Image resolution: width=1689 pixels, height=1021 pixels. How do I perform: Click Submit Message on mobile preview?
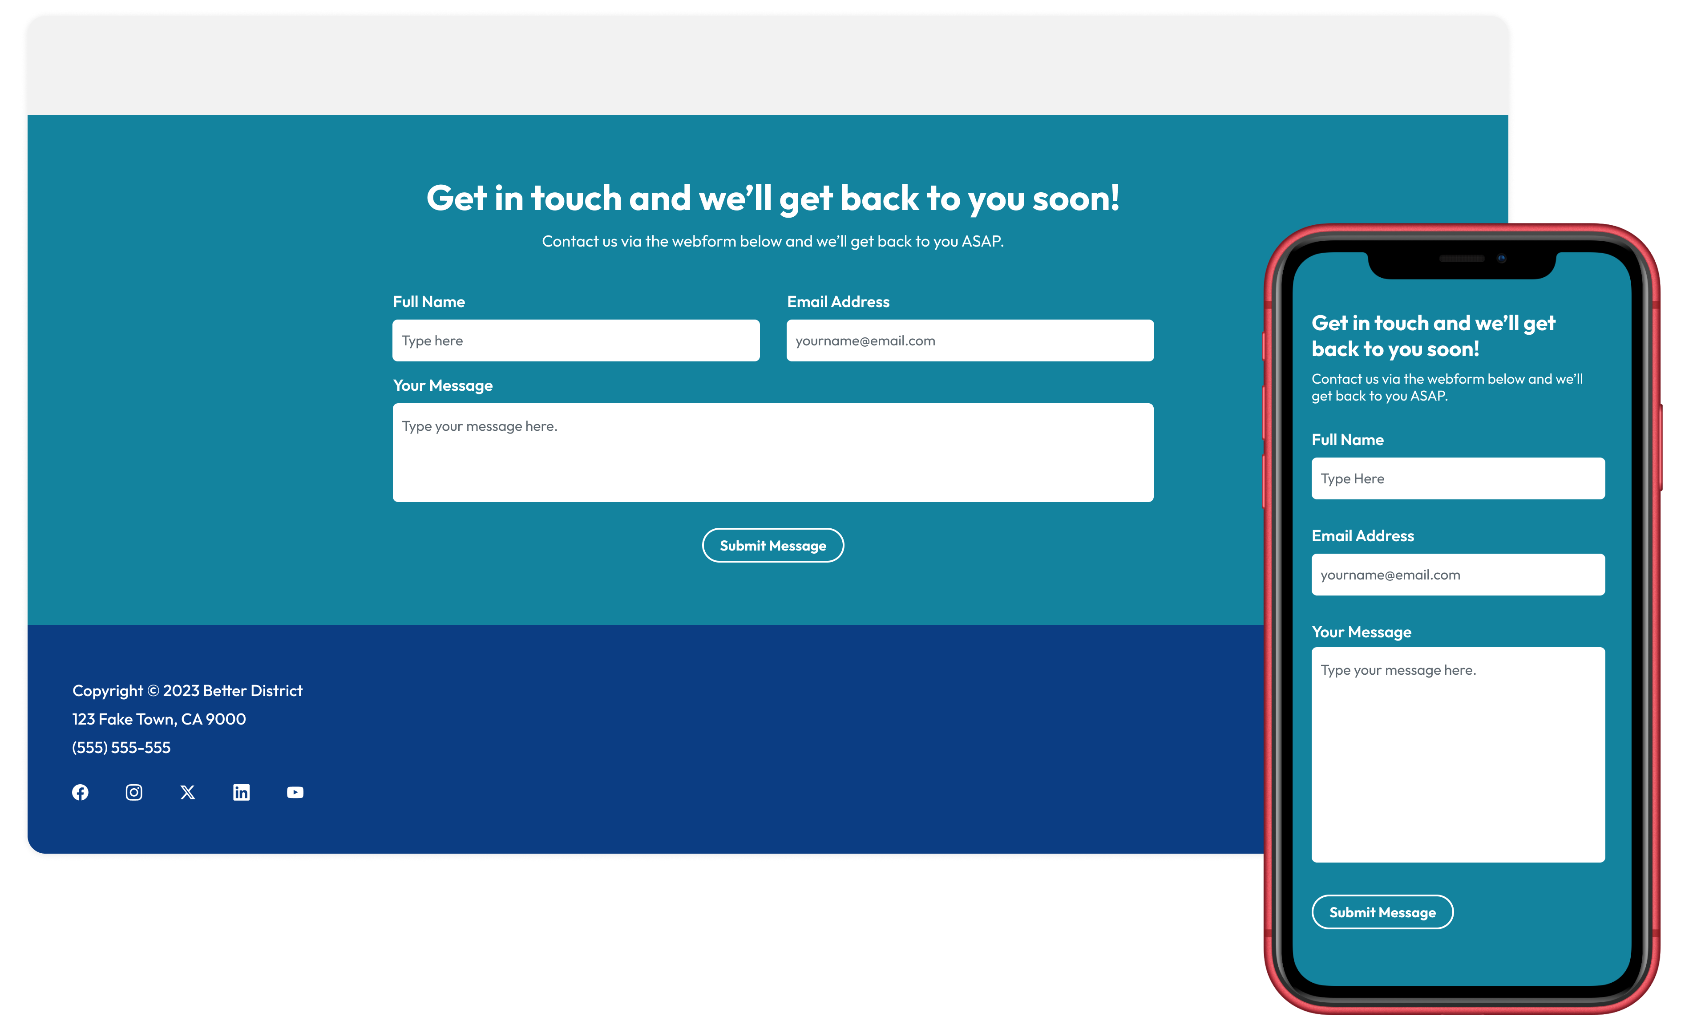[x=1385, y=911]
